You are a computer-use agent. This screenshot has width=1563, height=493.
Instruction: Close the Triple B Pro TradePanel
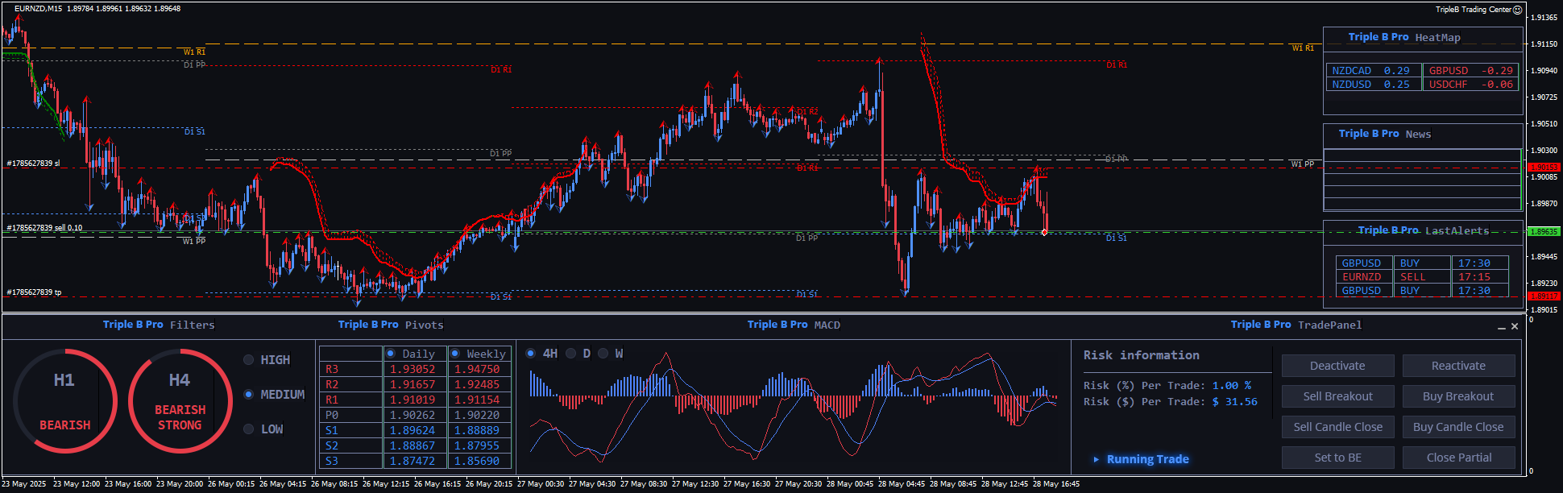coord(1515,326)
